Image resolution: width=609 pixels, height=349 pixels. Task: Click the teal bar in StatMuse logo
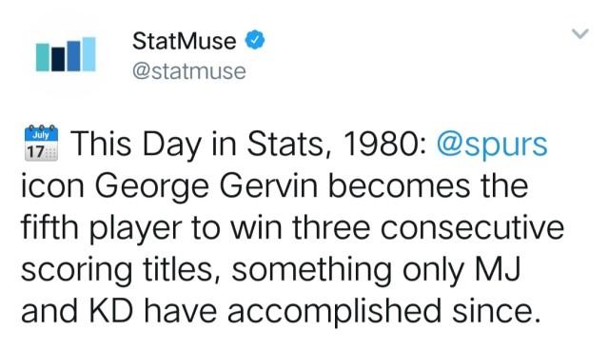tap(43, 57)
